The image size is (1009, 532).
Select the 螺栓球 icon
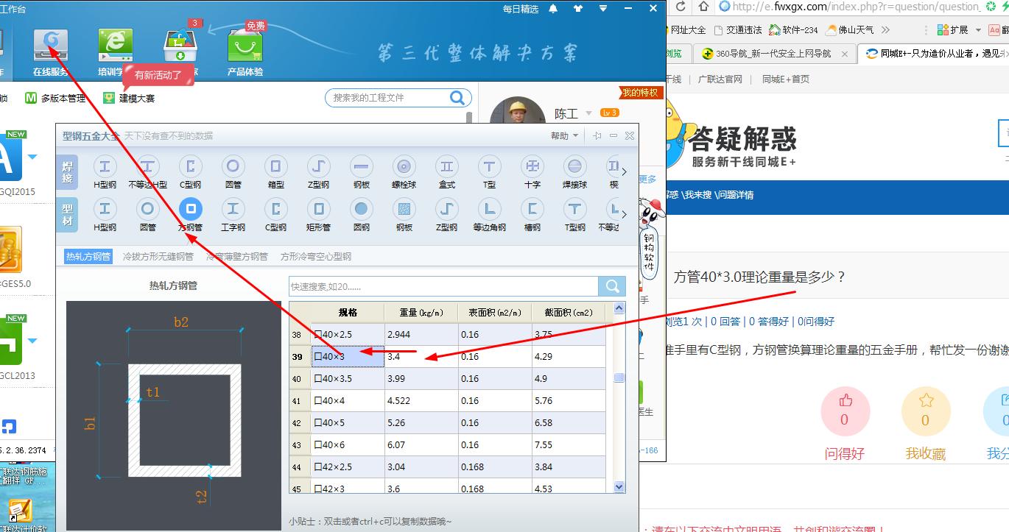[x=404, y=166]
